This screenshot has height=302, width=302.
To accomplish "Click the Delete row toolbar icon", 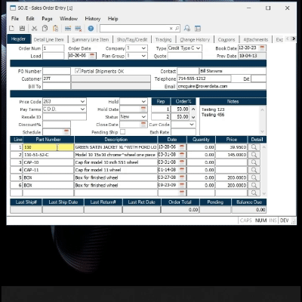I will coord(79,29).
